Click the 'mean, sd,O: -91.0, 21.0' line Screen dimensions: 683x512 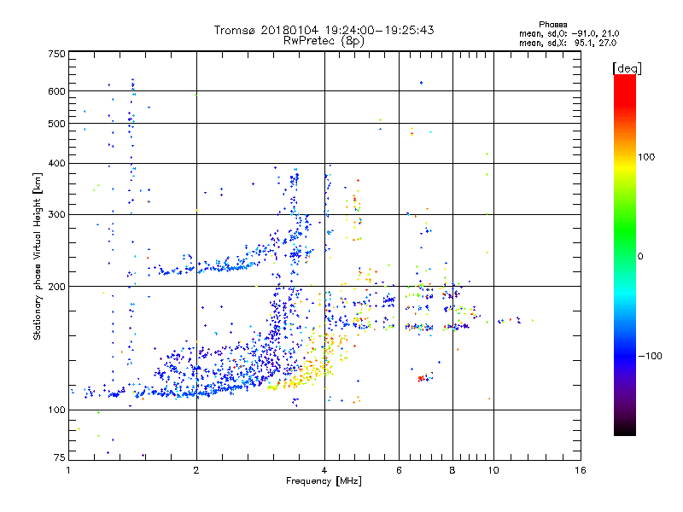pyautogui.click(x=569, y=33)
